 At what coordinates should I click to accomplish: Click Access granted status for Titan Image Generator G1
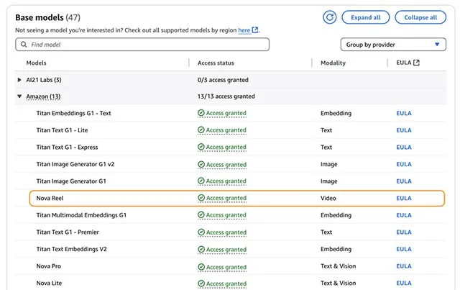click(222, 181)
